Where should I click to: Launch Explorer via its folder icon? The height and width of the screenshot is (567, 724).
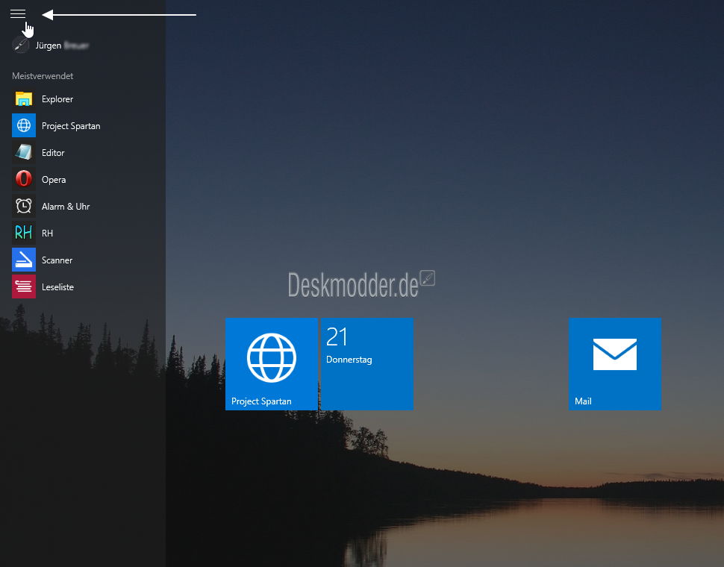click(x=24, y=98)
